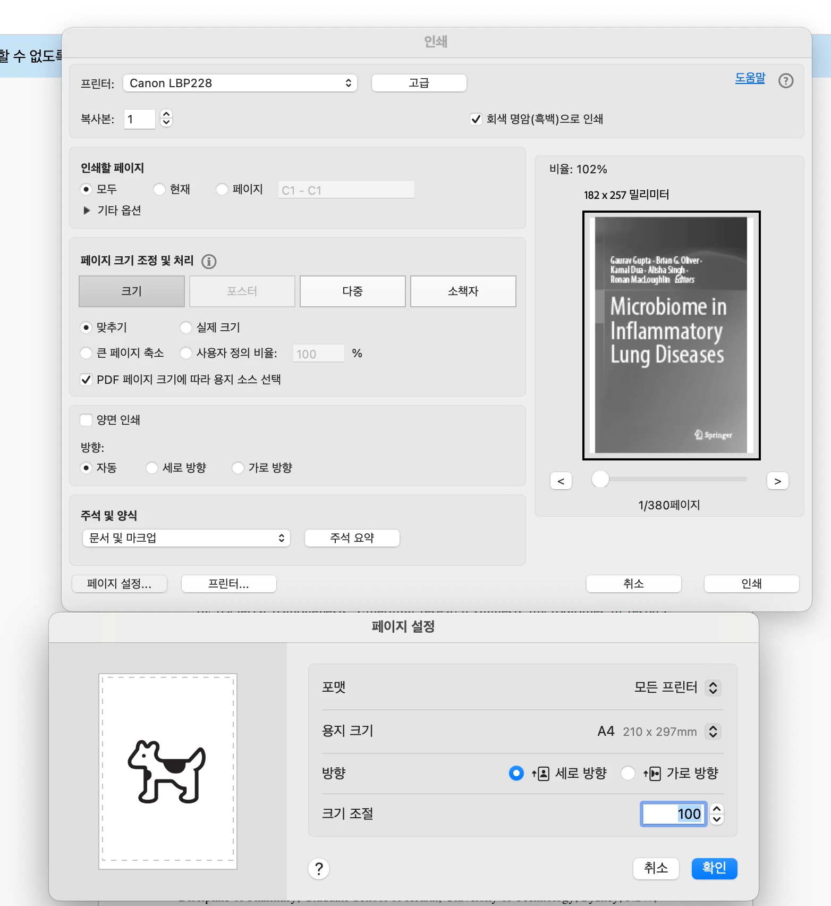Select the 모두 pages radio button
The height and width of the screenshot is (906, 831).
[86, 189]
